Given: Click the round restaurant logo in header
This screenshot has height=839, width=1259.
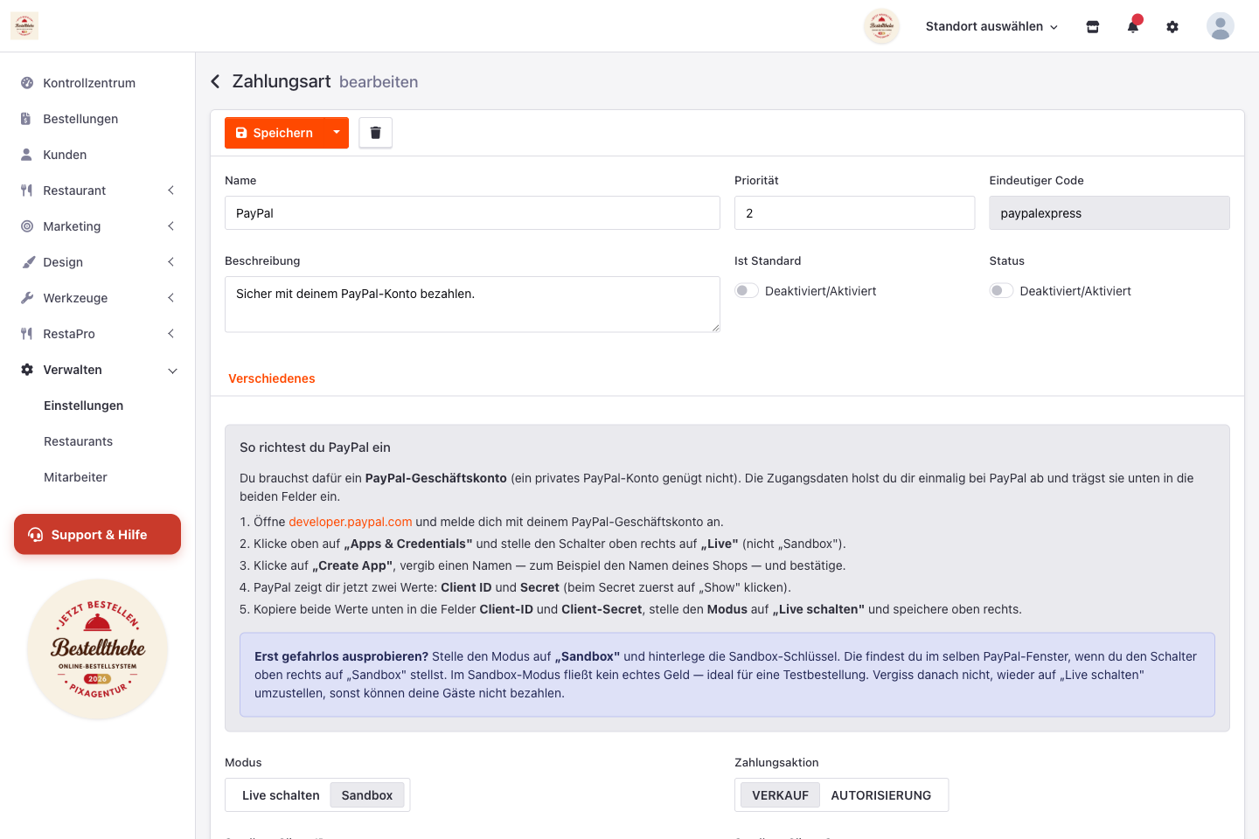Looking at the screenshot, I should pos(881,26).
